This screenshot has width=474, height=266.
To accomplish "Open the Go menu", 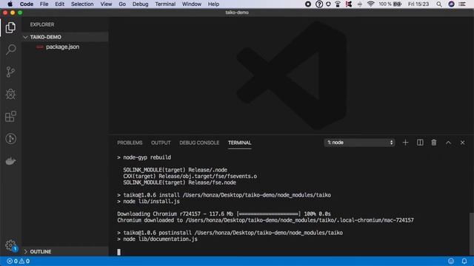I will (122, 4).
